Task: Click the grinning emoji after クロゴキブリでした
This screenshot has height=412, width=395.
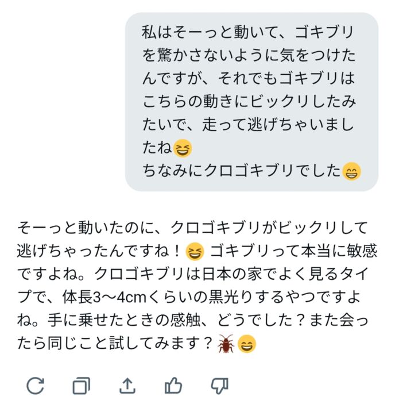Action: pyautogui.click(x=351, y=171)
